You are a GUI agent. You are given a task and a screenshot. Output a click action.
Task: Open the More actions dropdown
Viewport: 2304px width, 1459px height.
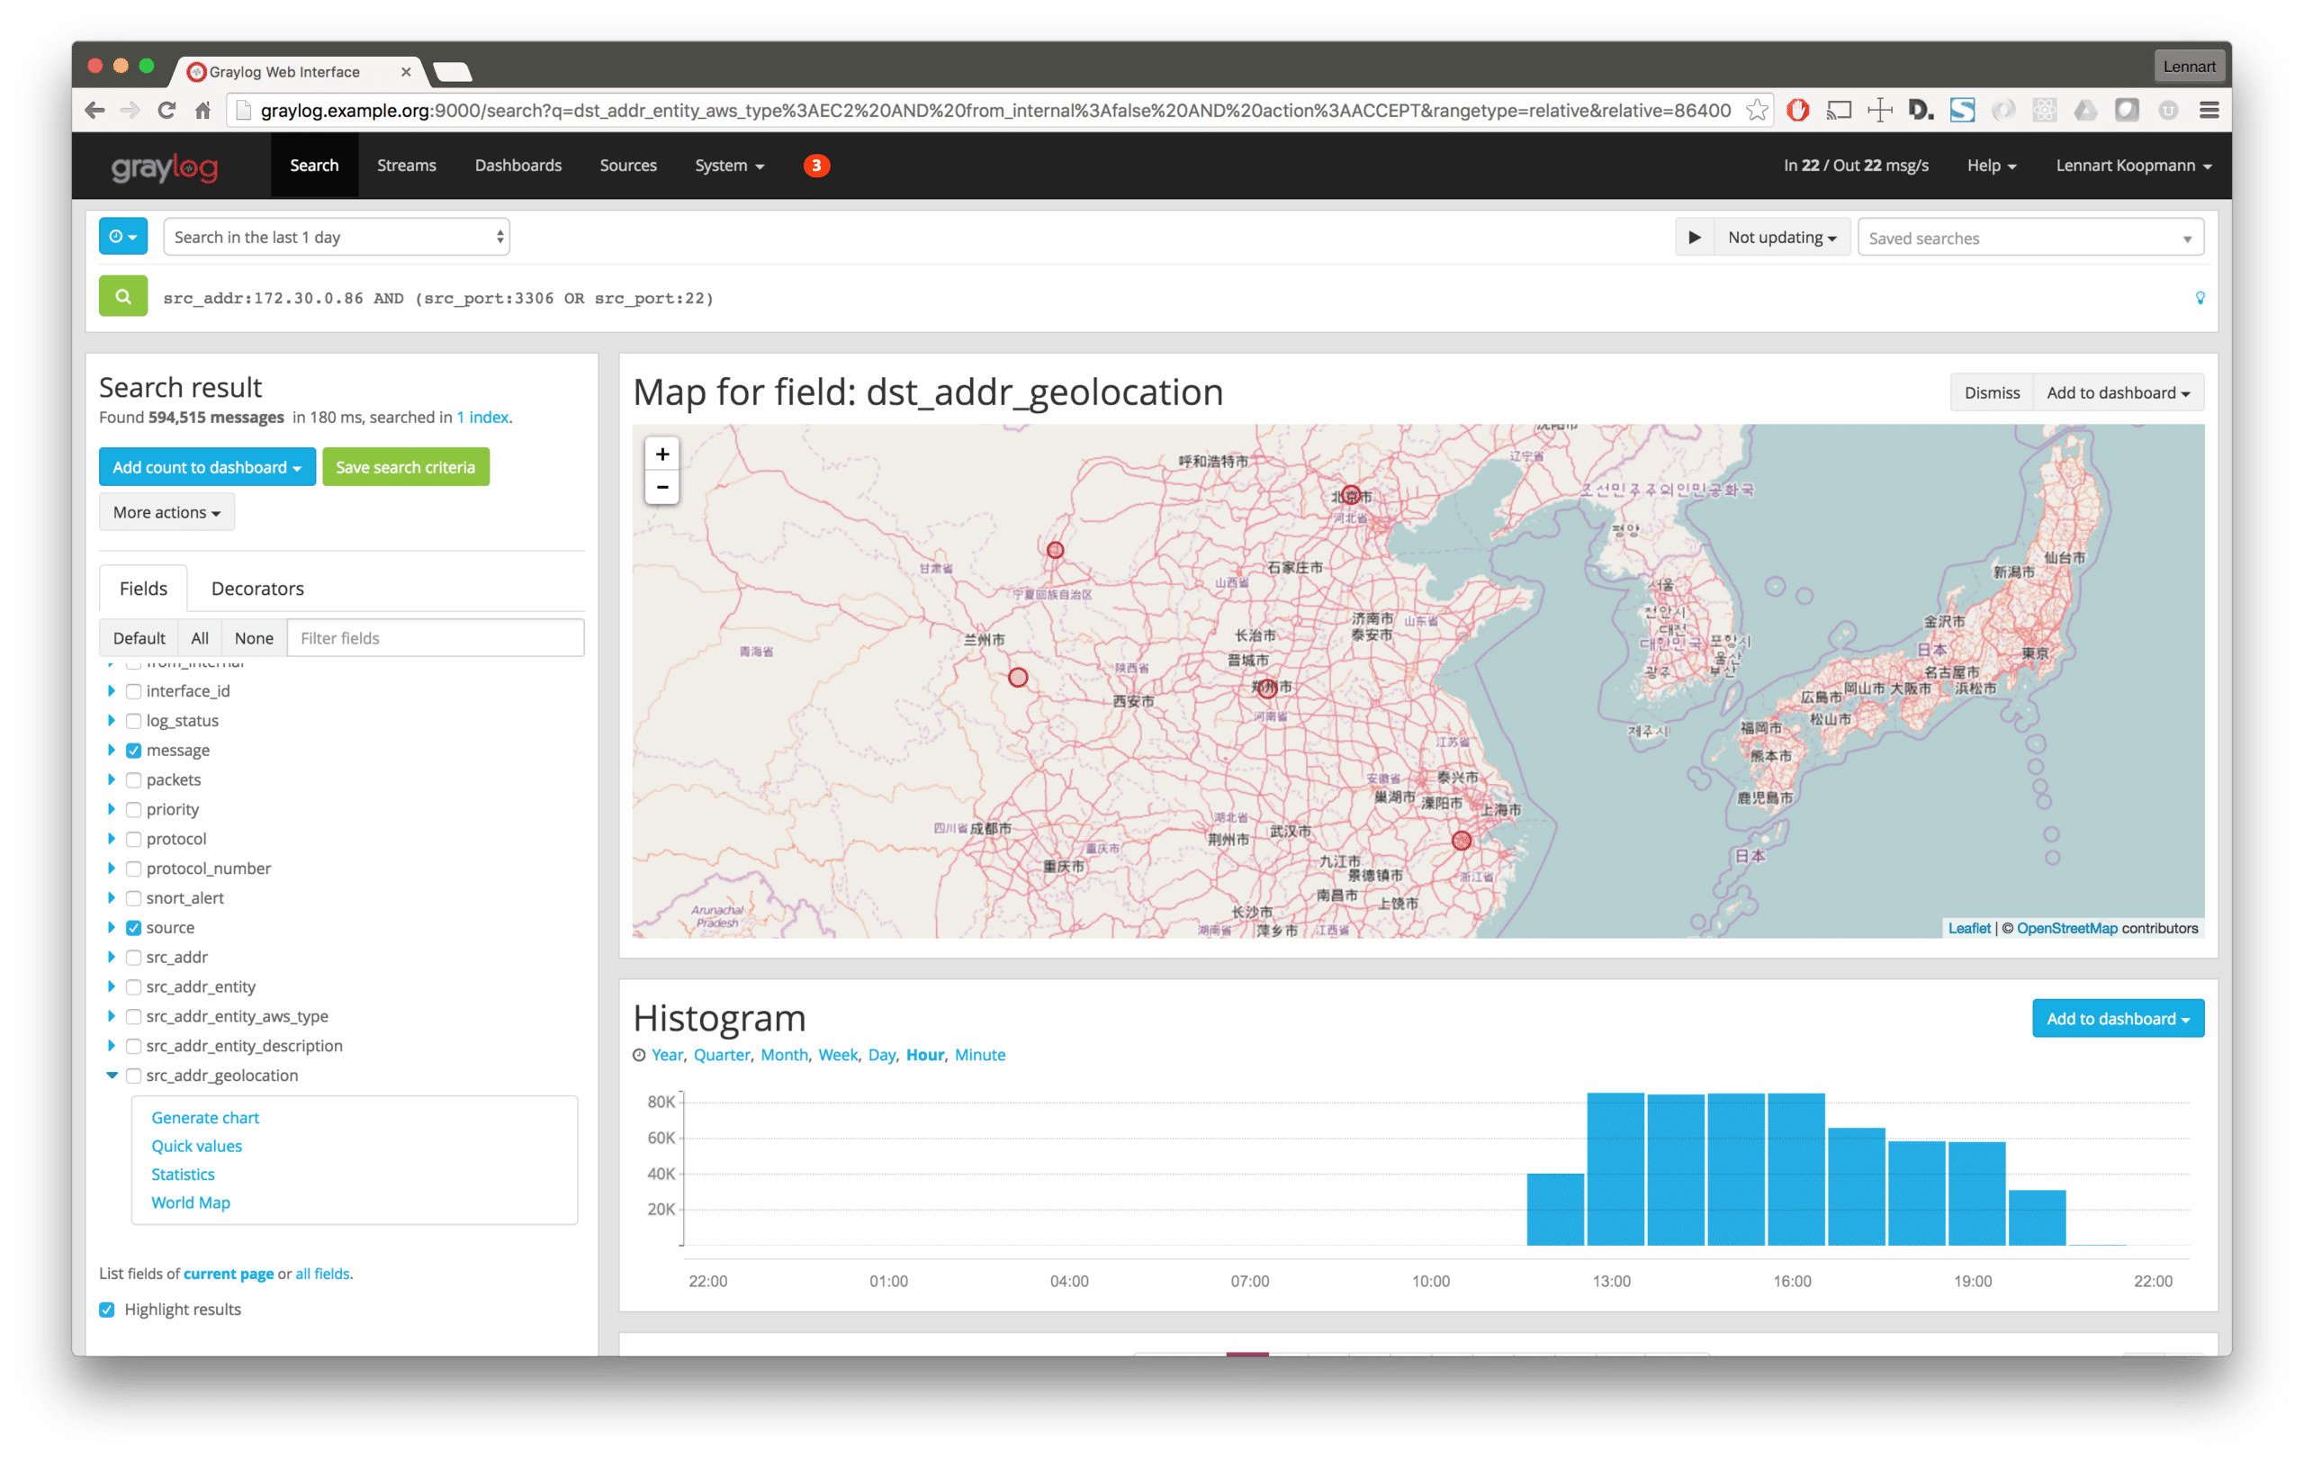pyautogui.click(x=166, y=512)
